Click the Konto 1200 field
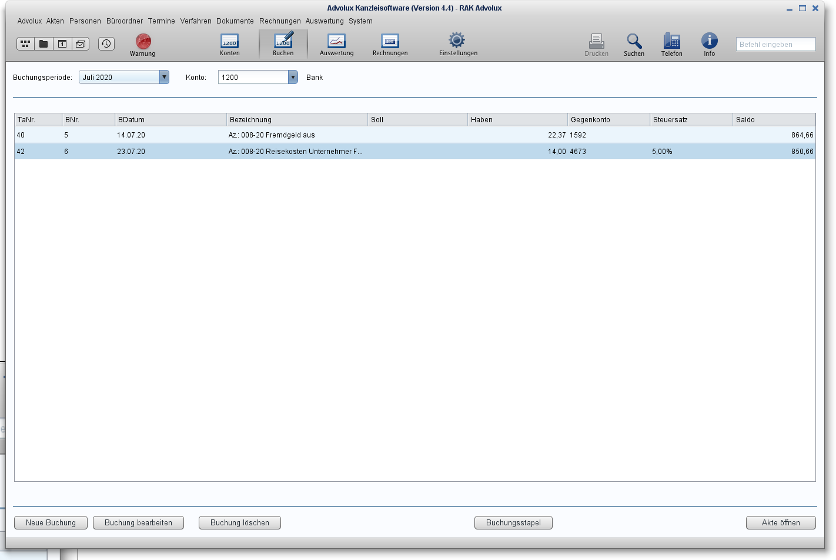This screenshot has width=836, height=560. point(253,77)
